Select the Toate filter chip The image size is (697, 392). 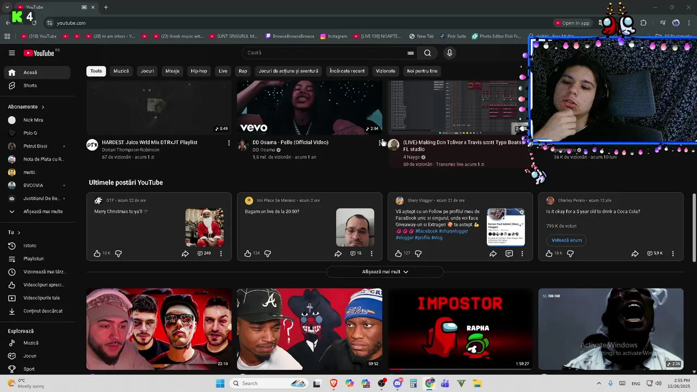point(96,71)
